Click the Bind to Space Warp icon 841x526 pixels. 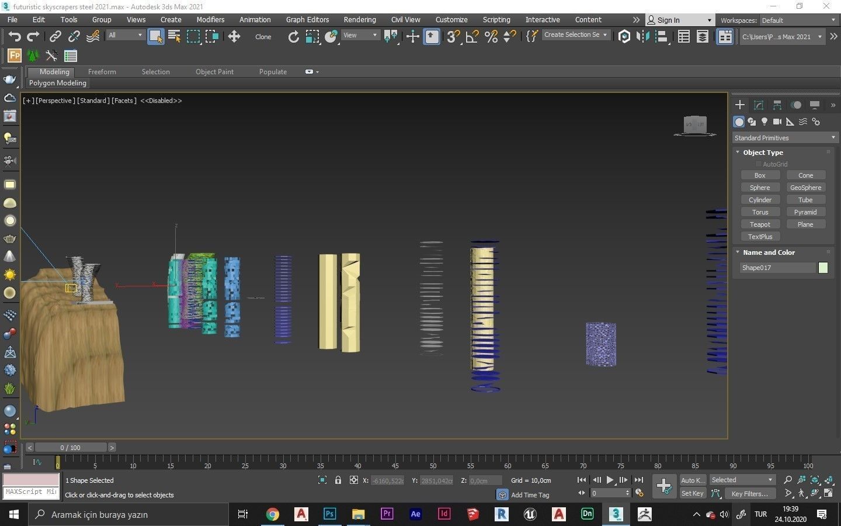coord(93,37)
